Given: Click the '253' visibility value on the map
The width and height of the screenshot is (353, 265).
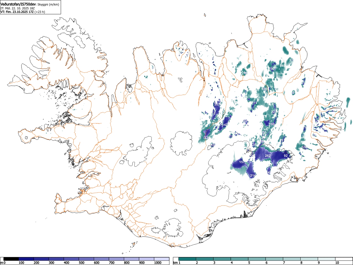Looking at the screenshot, I should pyautogui.click(x=264, y=132).
